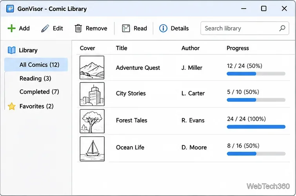Image resolution: width=296 pixels, height=196 pixels.
Task: Sort by the Progress column header
Action: (x=238, y=48)
